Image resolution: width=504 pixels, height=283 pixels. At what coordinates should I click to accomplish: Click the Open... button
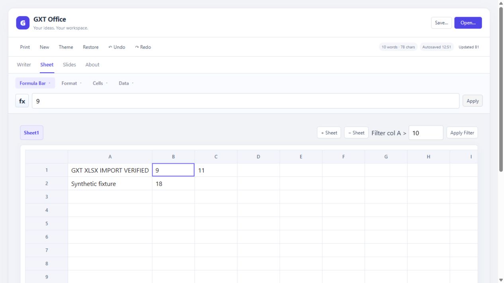coord(468,23)
